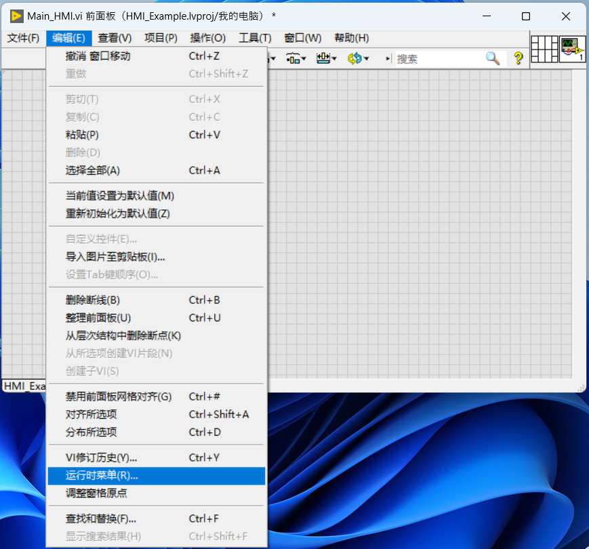Open 运行时菜单(R)... entry
The image size is (589, 549).
pos(157,476)
